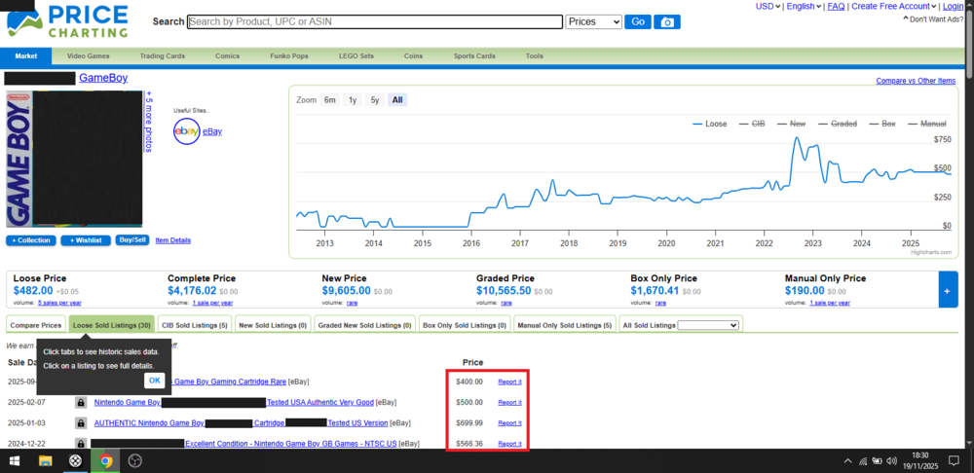Screen dimensions: 974x473
Task: Set chart zoom to 1y
Action: [353, 100]
